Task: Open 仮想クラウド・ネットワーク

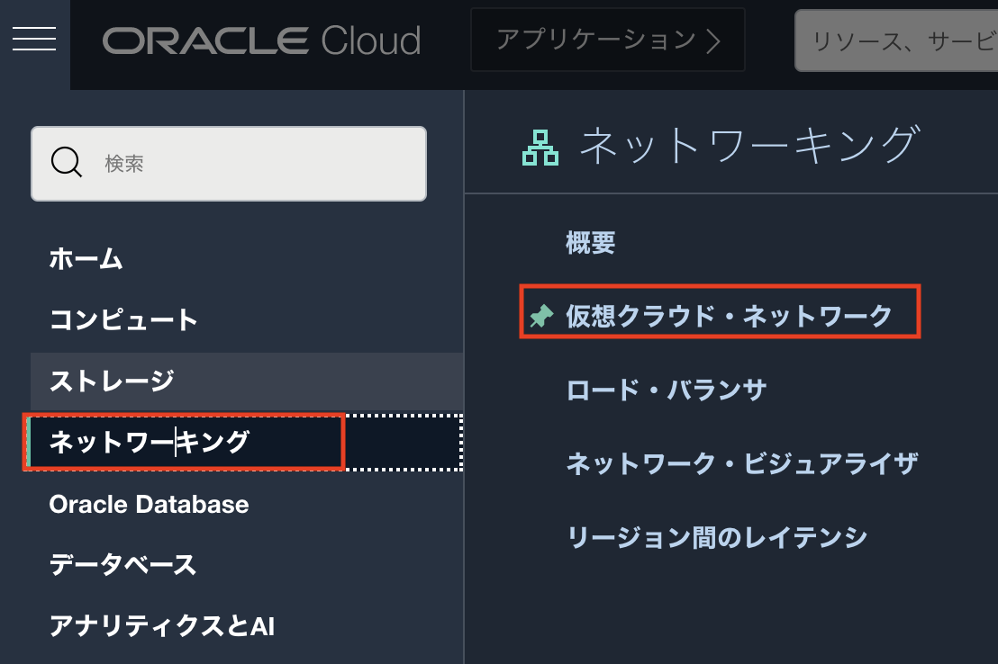Action: [729, 317]
